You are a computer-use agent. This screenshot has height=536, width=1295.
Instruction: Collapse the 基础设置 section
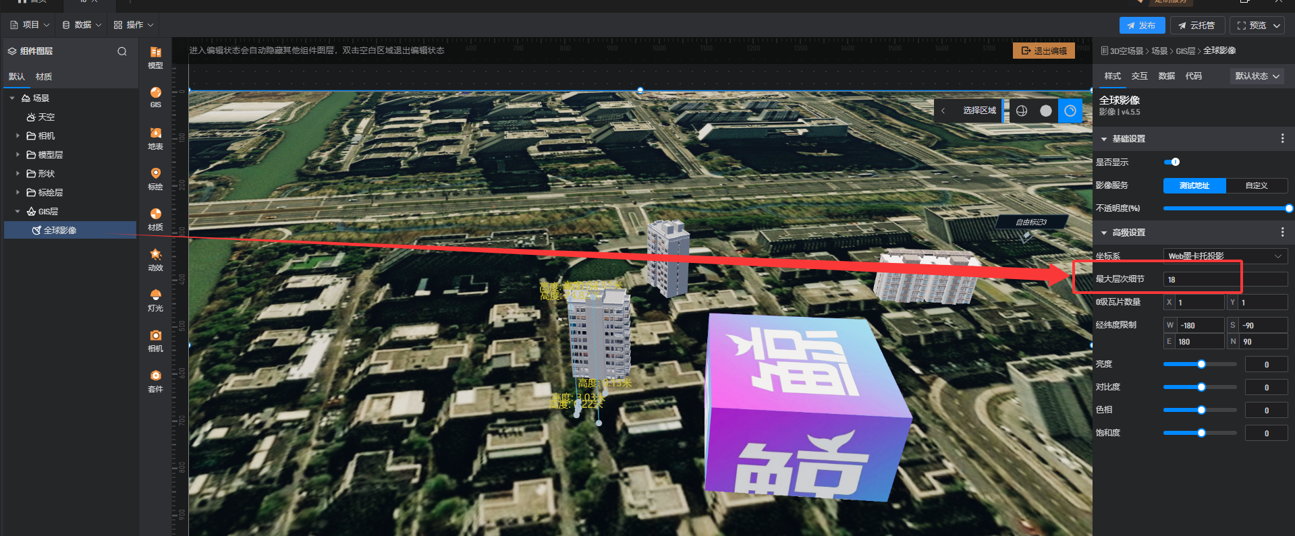(1104, 139)
